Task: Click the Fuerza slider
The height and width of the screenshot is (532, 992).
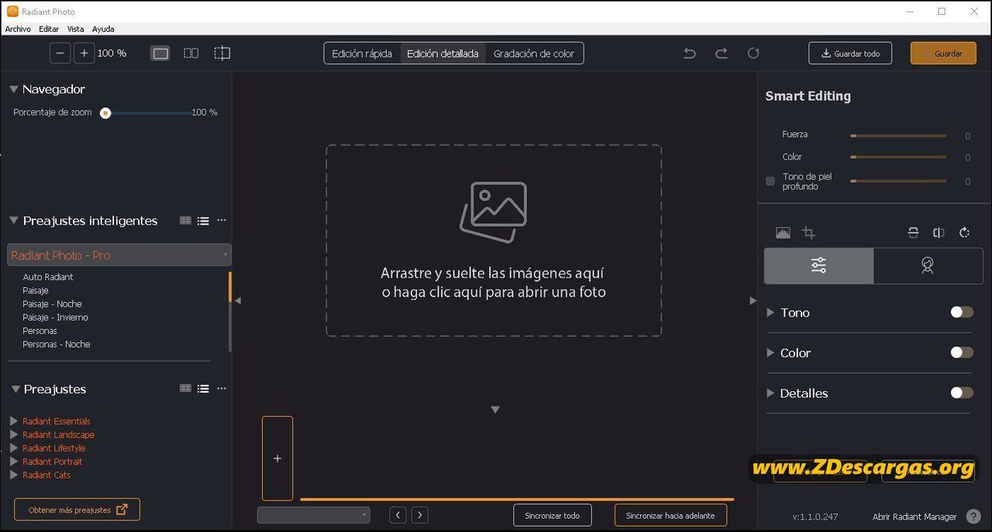Action: point(898,136)
